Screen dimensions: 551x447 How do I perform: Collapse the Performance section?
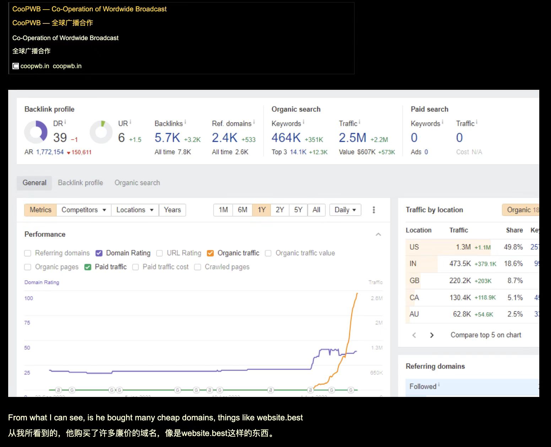pyautogui.click(x=378, y=234)
